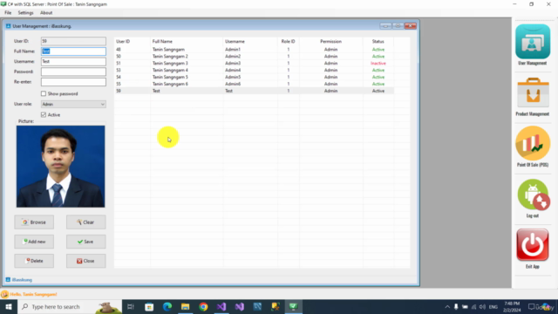Click the taskbar search box
Screen dimensions: 558x314
click(70, 306)
